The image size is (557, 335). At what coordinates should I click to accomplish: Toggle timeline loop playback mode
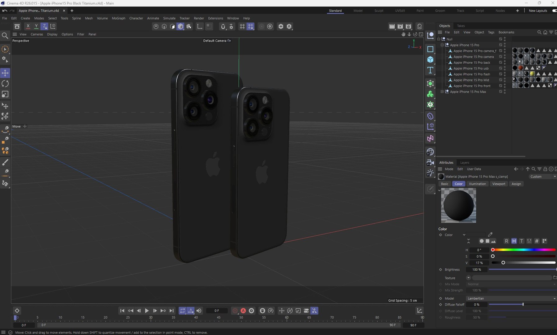(182, 311)
